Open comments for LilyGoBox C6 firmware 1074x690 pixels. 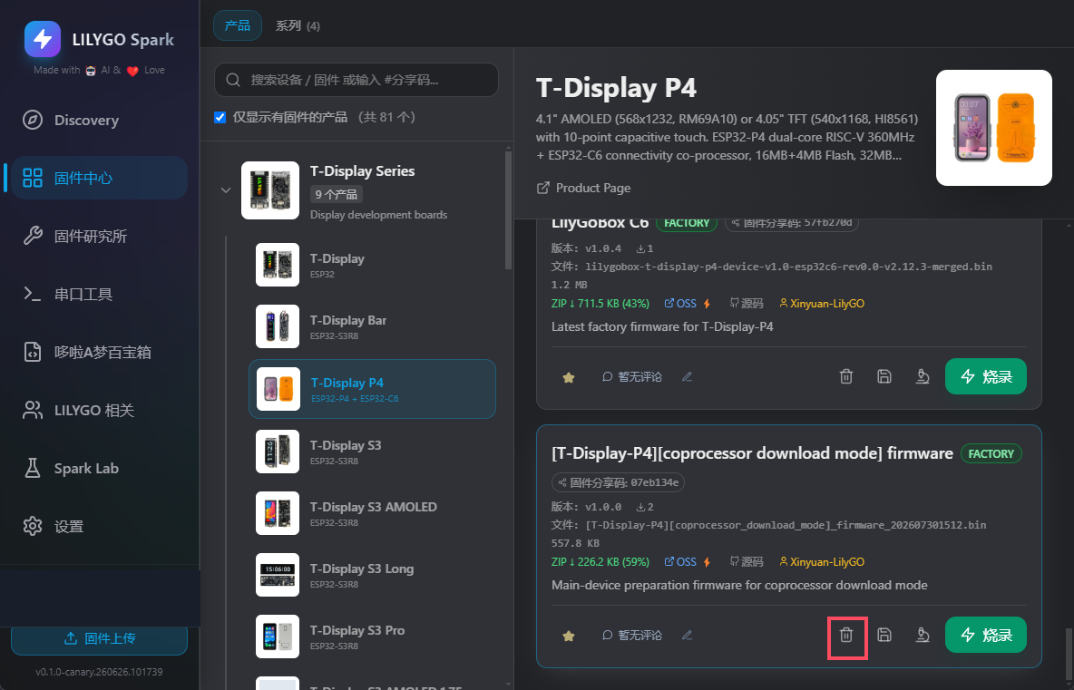tap(632, 376)
